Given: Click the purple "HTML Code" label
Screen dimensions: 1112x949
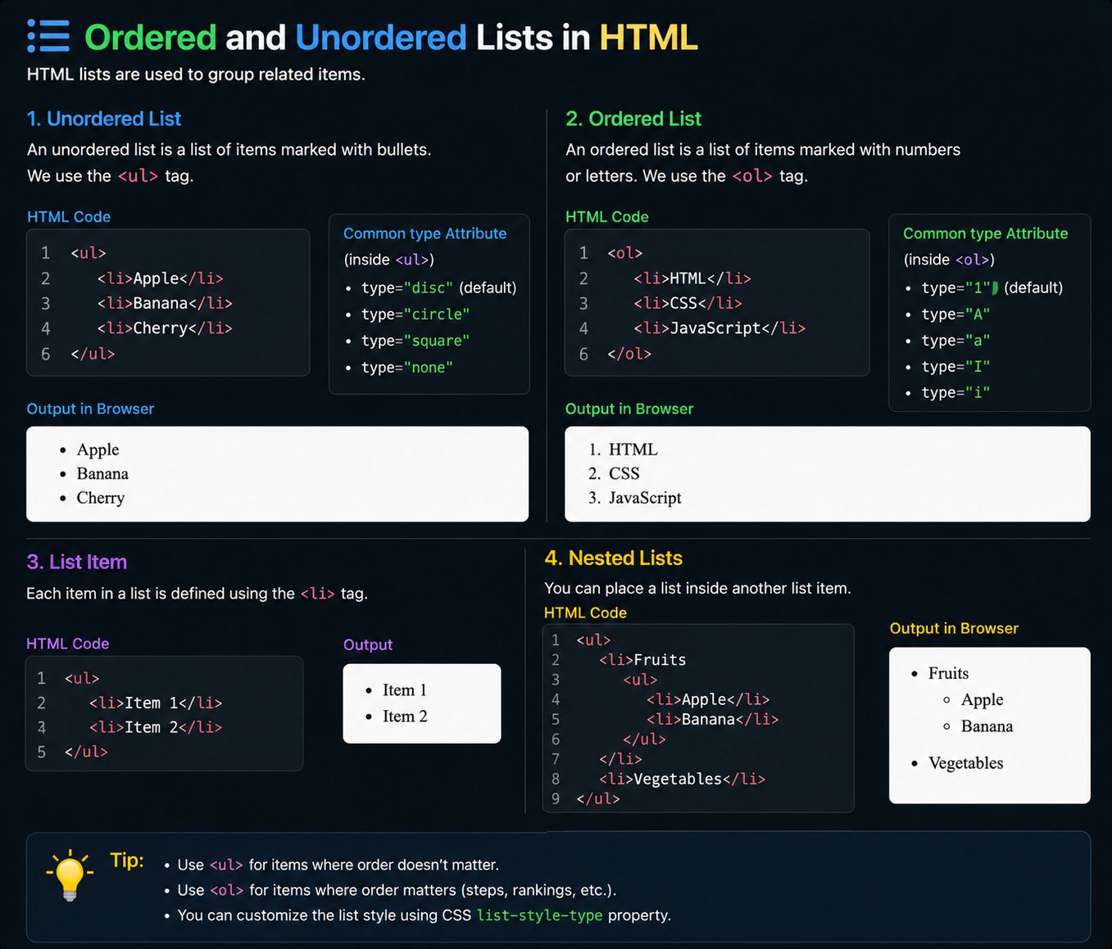Looking at the screenshot, I should [68, 644].
